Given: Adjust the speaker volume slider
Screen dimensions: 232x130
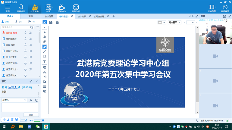Looking at the screenshot, I should point(39,120).
